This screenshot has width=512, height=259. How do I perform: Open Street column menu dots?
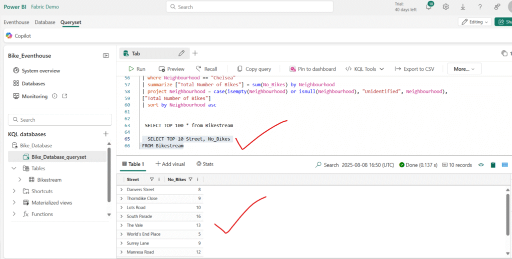click(159, 179)
